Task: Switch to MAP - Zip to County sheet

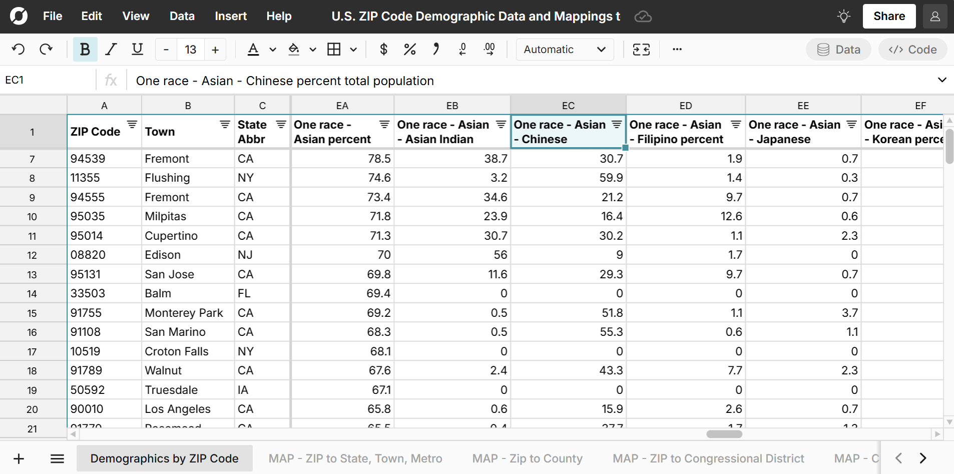Action: 527,458
